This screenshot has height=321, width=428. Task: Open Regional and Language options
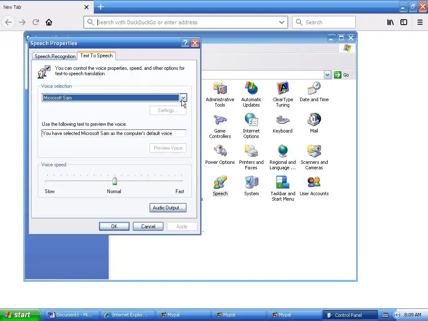pyautogui.click(x=283, y=158)
